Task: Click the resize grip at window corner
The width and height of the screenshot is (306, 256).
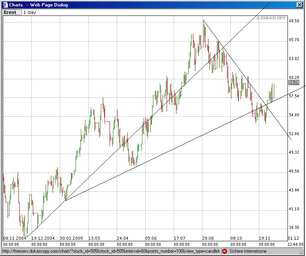Action: point(301,251)
